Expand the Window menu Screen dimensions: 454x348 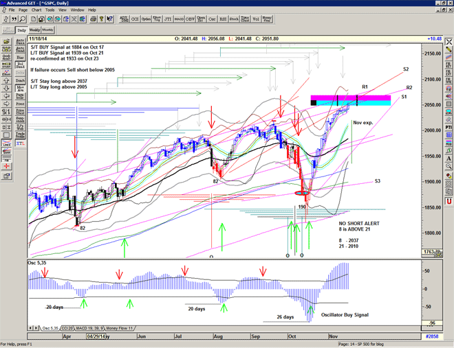pos(78,10)
